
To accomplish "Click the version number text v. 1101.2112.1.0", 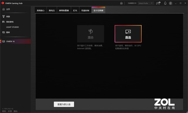I will [x=8, y=109].
